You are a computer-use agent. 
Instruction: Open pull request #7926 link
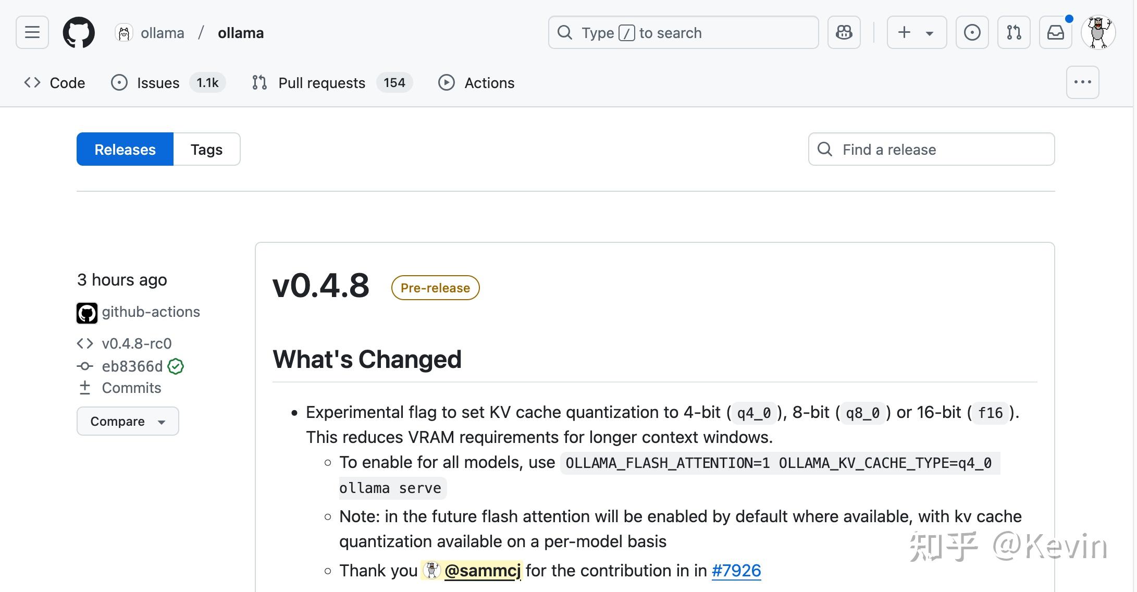point(736,571)
